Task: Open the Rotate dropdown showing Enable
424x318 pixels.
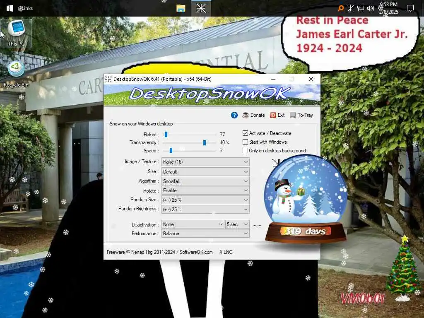Action: click(205, 190)
